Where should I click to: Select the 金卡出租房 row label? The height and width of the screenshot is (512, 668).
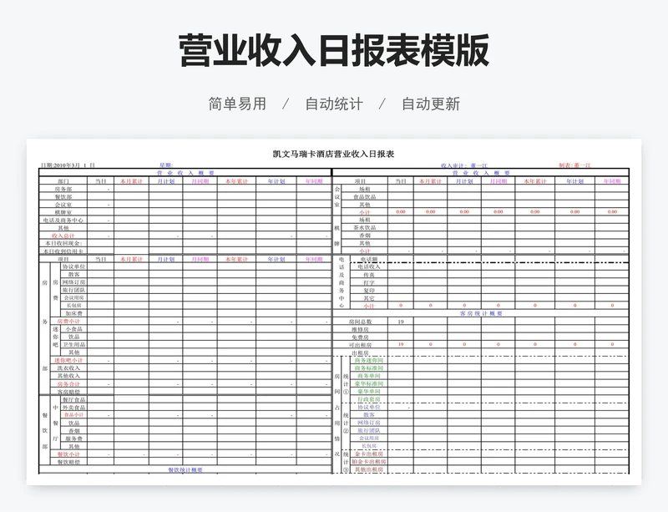[x=369, y=454]
